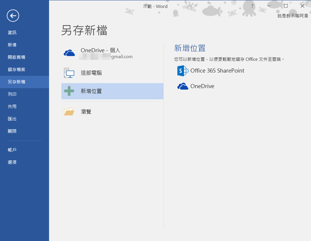311x241 pixels.
Task: Select 匯出 in sidebar
Action: (12, 119)
